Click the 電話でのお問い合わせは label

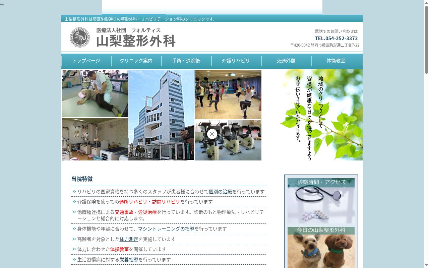point(336,31)
